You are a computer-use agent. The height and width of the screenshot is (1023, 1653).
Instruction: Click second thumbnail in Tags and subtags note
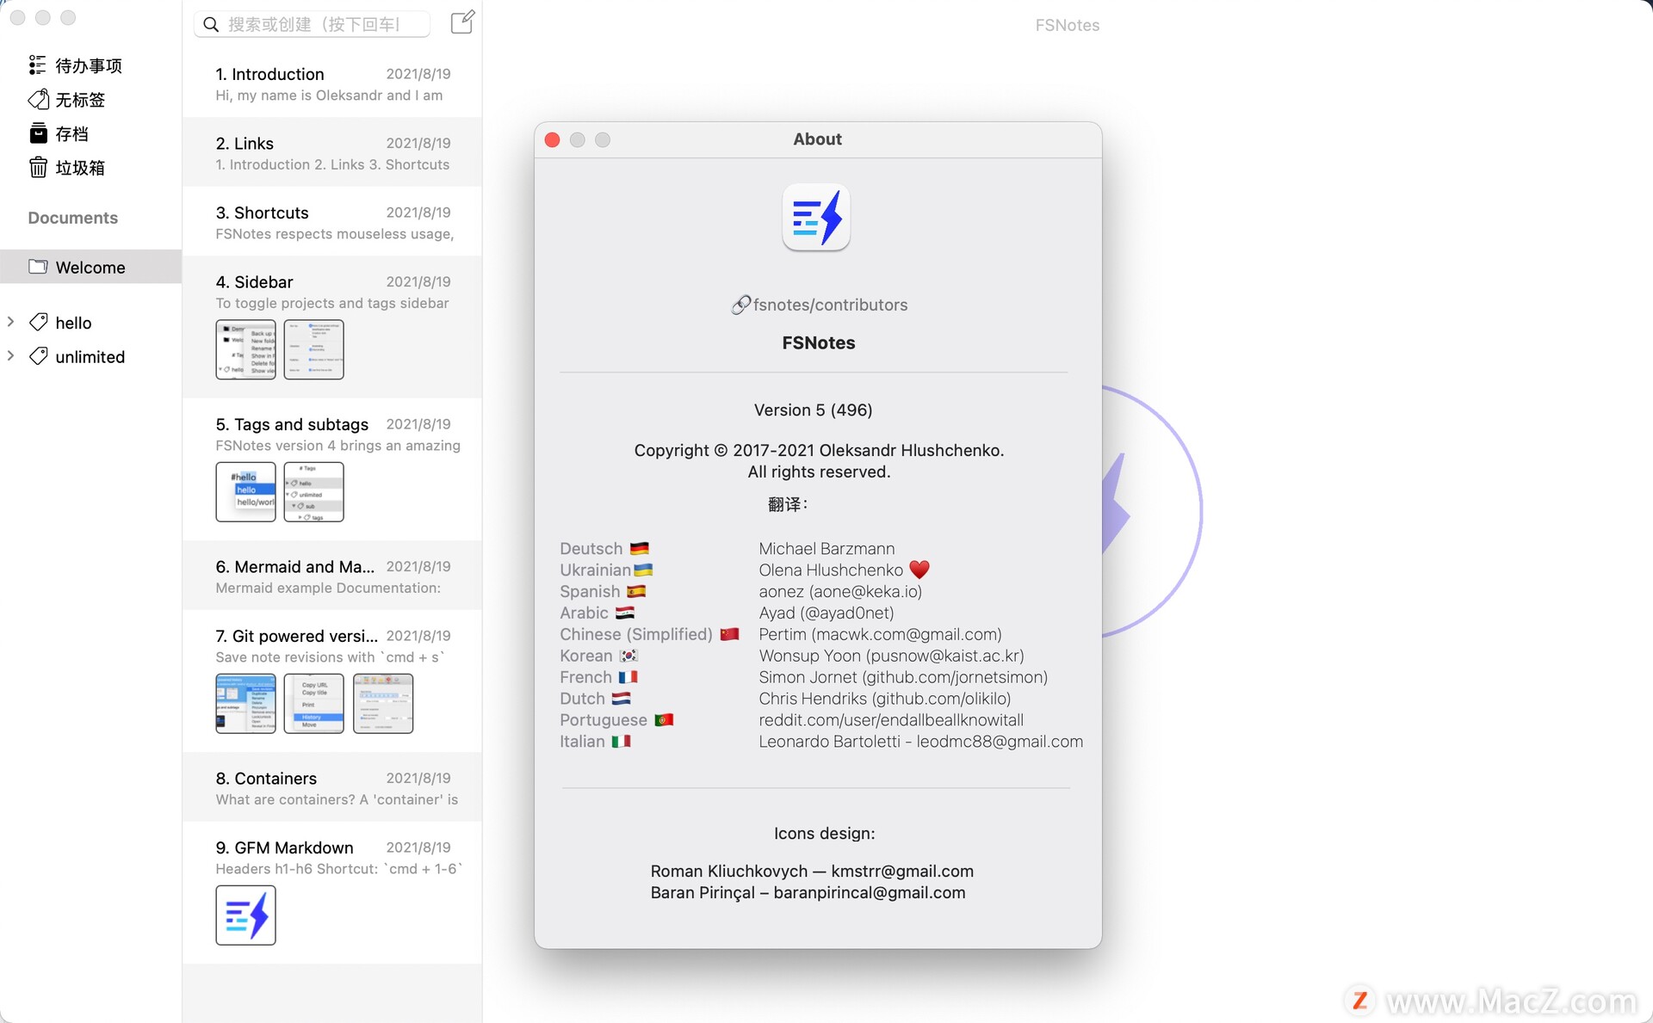[x=314, y=492]
